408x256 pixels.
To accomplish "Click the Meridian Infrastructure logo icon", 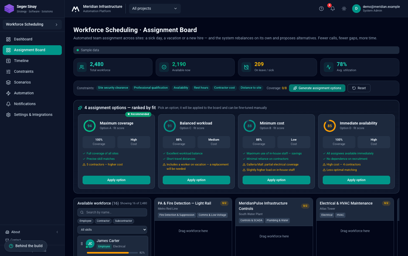I will click(x=76, y=9).
